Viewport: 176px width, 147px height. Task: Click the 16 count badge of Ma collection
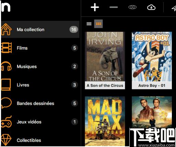pyautogui.click(x=74, y=29)
